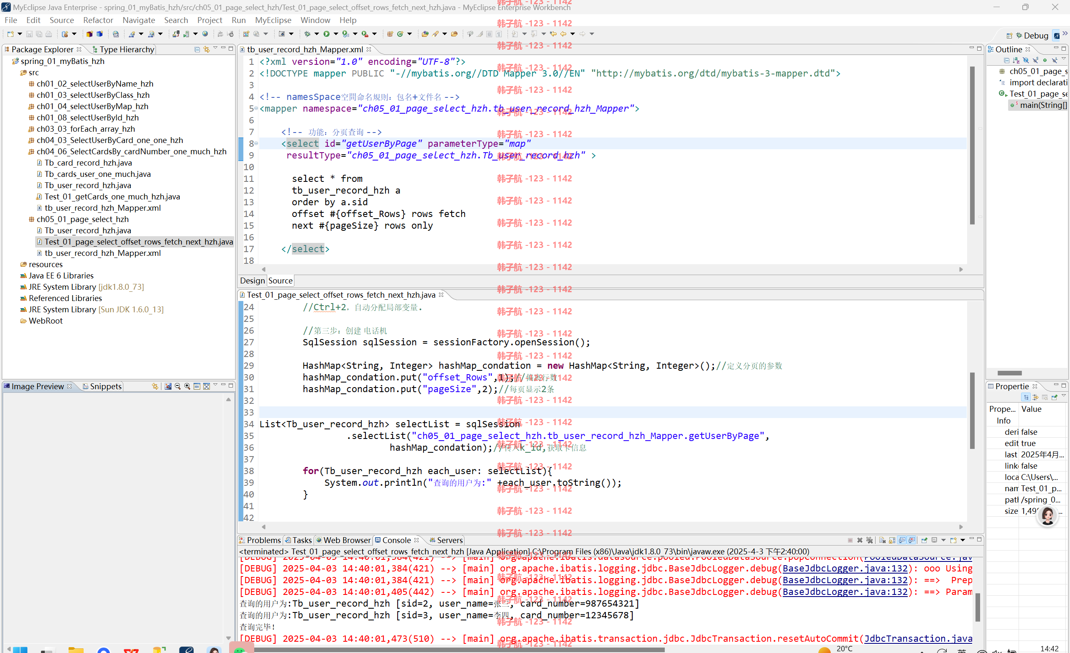1070x653 pixels.
Task: Open the New wizard dropdown arrow
Action: [x=20, y=34]
